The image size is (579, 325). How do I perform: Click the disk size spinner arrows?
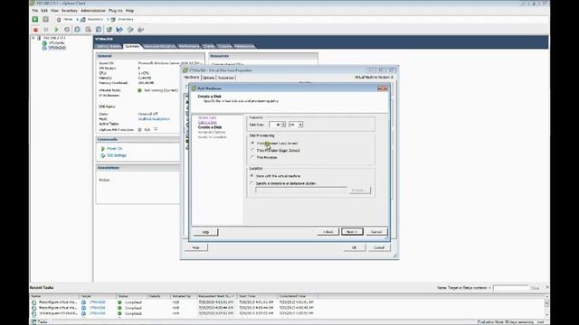click(283, 125)
